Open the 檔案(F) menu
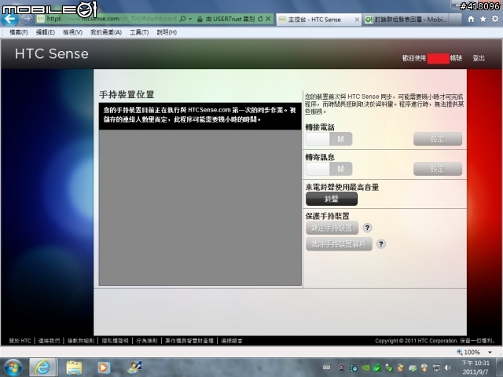Image resolution: width=503 pixels, height=377 pixels. (x=18, y=32)
